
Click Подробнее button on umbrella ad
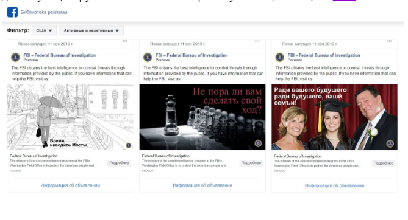(x=119, y=163)
